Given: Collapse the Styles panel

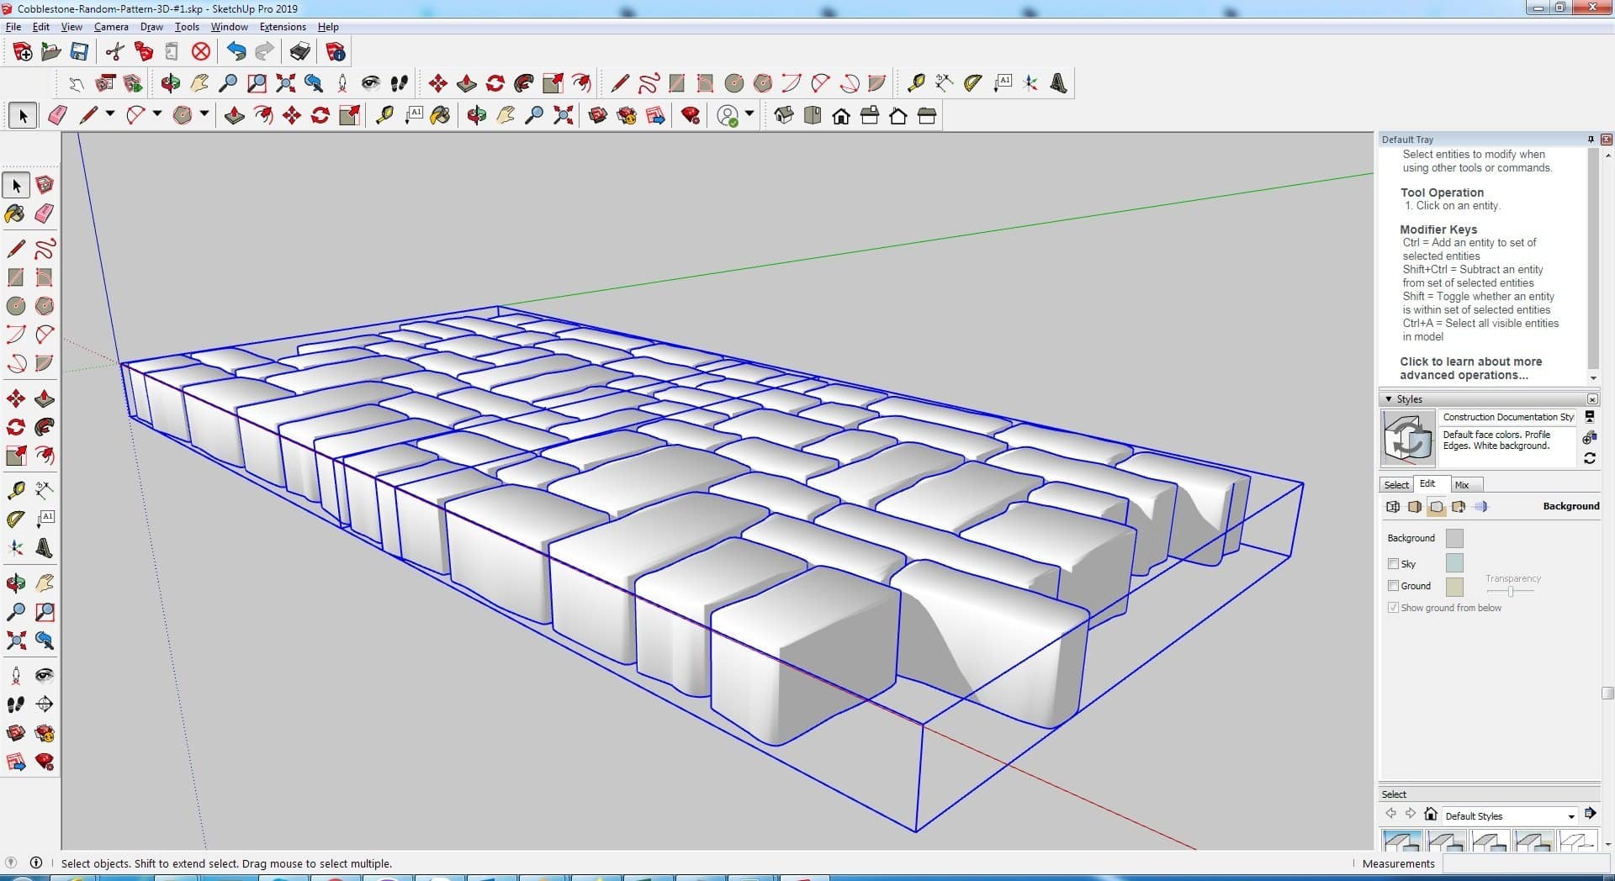Looking at the screenshot, I should coord(1389,399).
